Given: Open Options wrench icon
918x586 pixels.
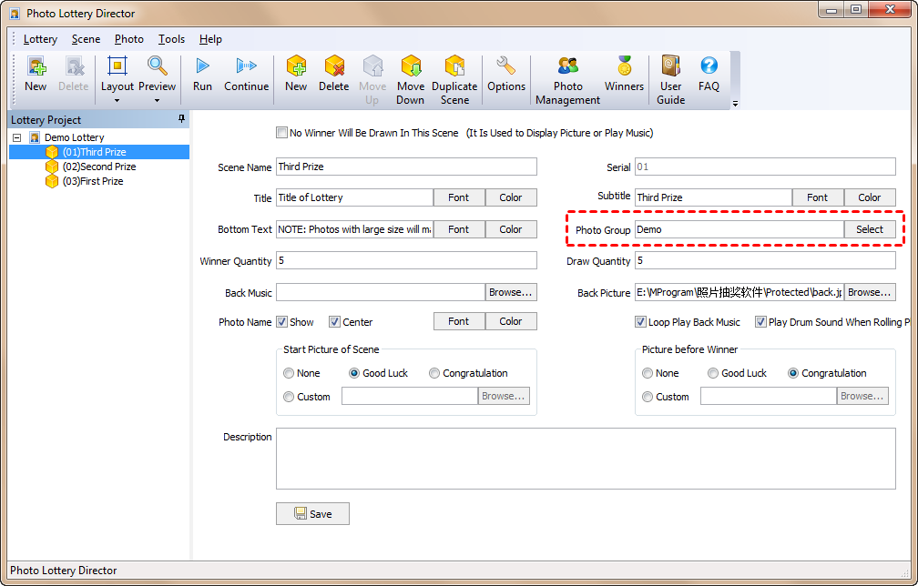Looking at the screenshot, I should pyautogui.click(x=505, y=66).
